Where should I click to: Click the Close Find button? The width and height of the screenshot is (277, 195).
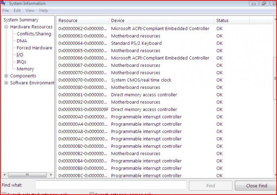point(256,186)
